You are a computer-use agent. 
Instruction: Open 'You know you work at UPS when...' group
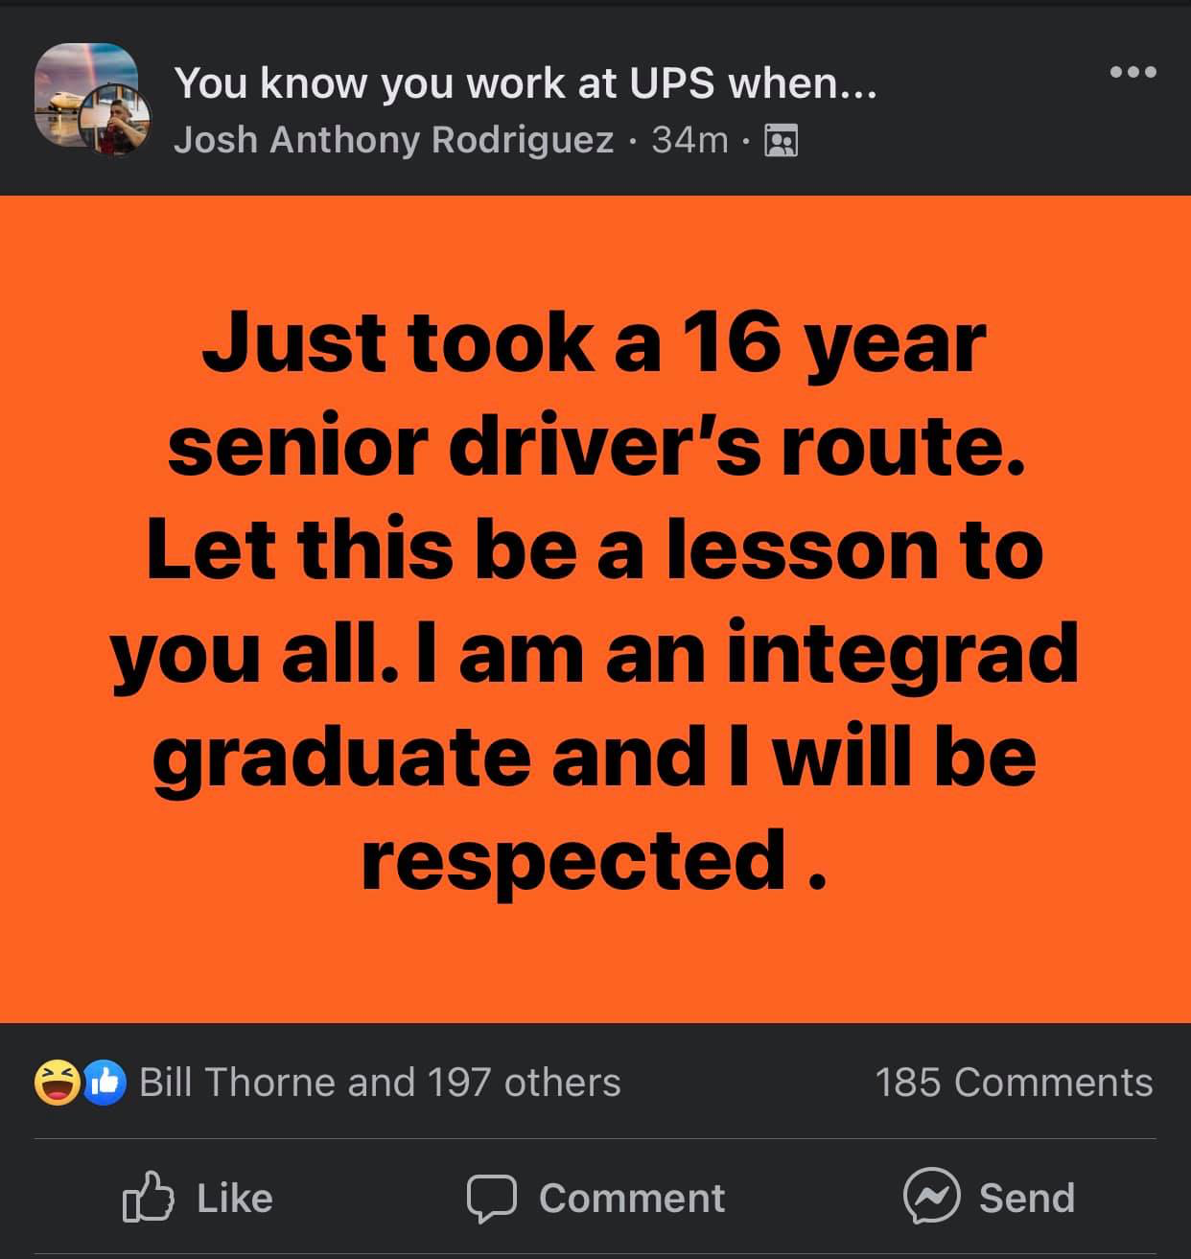tap(525, 84)
